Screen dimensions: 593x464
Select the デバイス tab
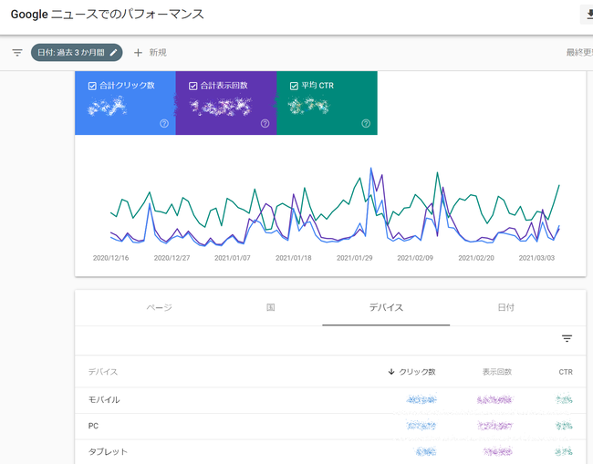point(386,307)
